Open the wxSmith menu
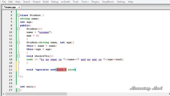Image resolution: width=170 pixels, height=96 pixels. coord(65,2)
